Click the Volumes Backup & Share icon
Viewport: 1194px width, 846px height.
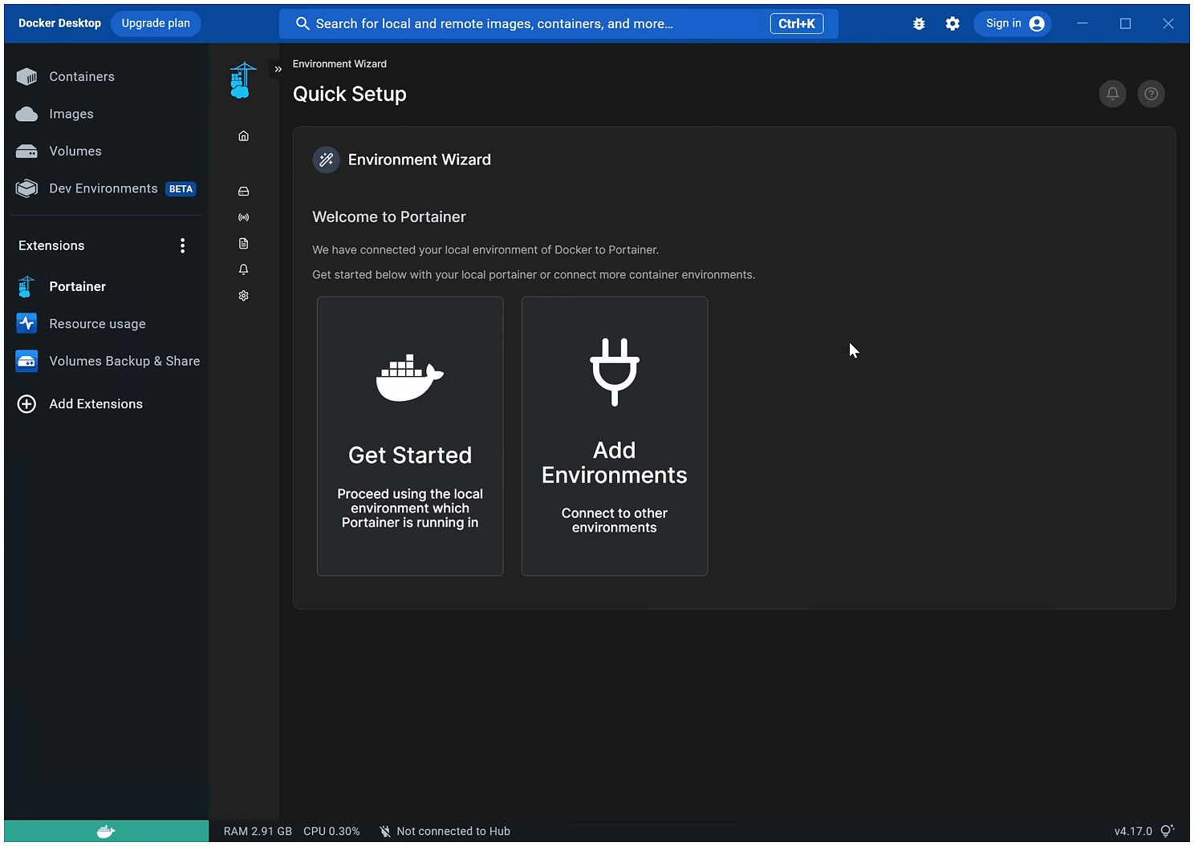[x=26, y=361]
